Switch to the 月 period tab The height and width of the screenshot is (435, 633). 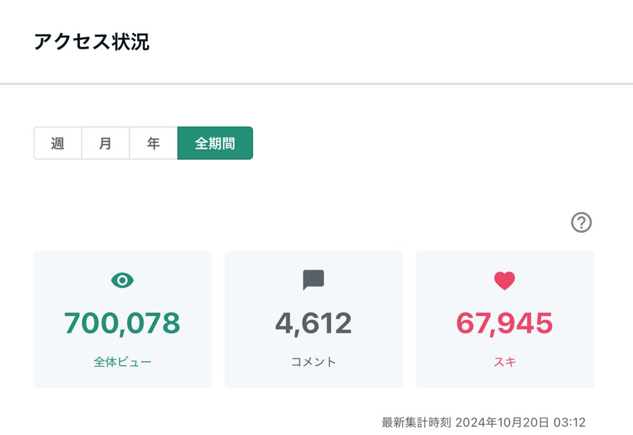click(105, 143)
